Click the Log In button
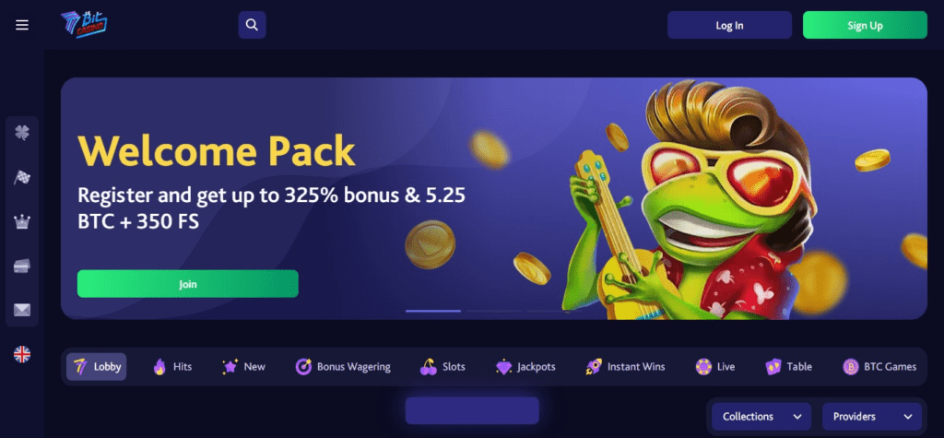The height and width of the screenshot is (438, 944). [729, 25]
